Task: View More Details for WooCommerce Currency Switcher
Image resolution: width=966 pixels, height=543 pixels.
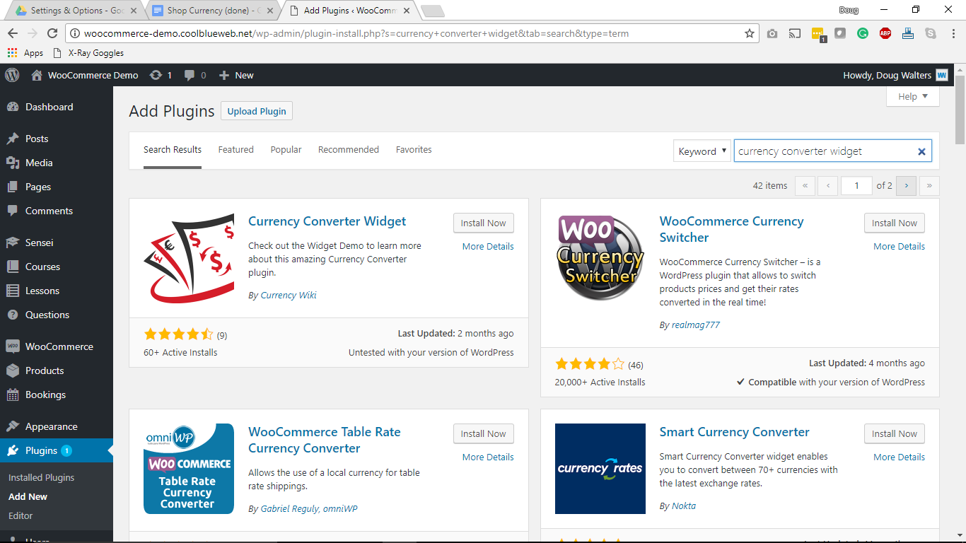Action: (x=899, y=246)
